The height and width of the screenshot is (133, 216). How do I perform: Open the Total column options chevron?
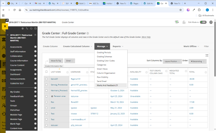pyautogui.click(x=206, y=72)
